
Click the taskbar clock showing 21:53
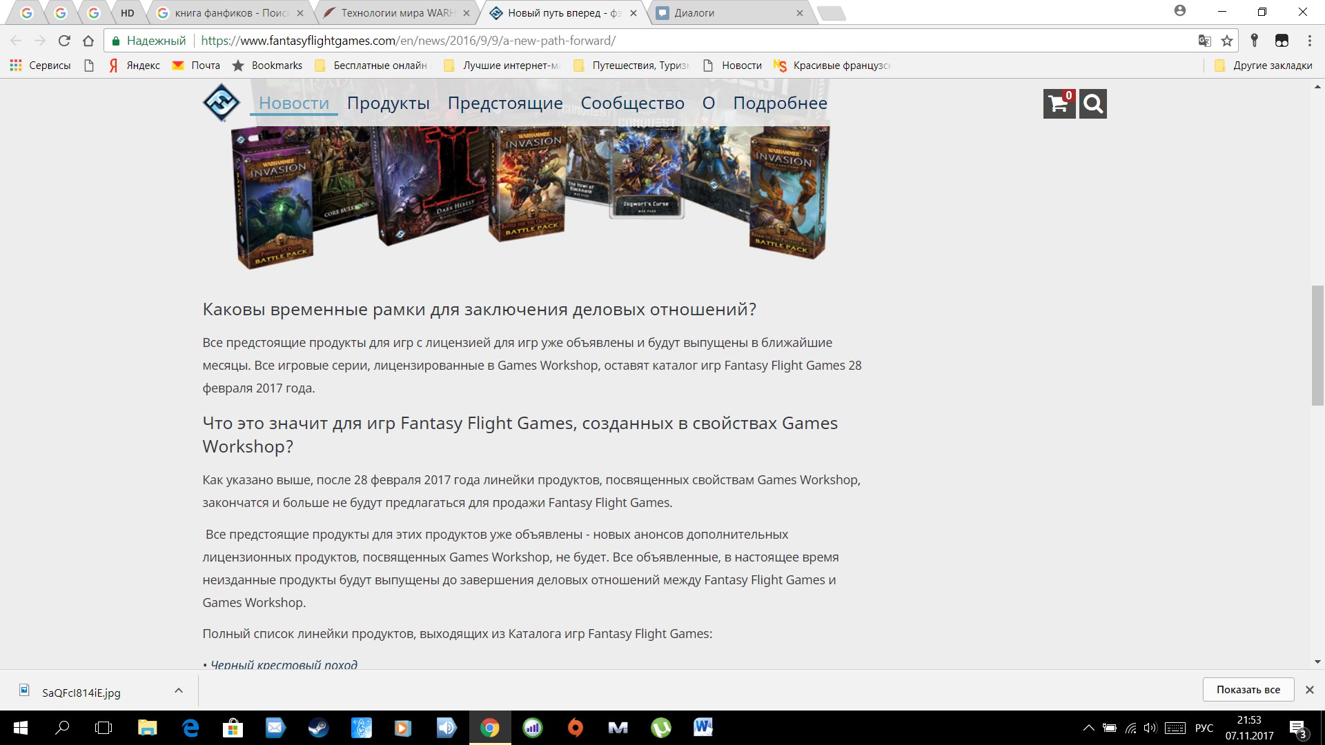pyautogui.click(x=1249, y=728)
